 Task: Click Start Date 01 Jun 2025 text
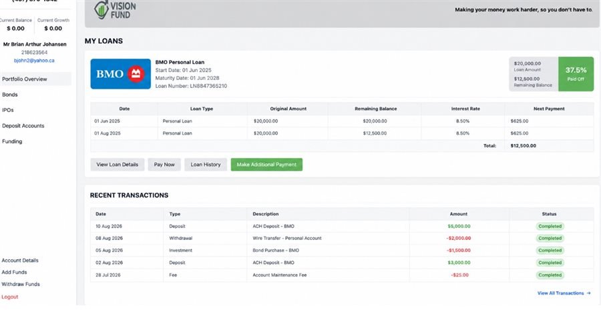click(x=183, y=70)
